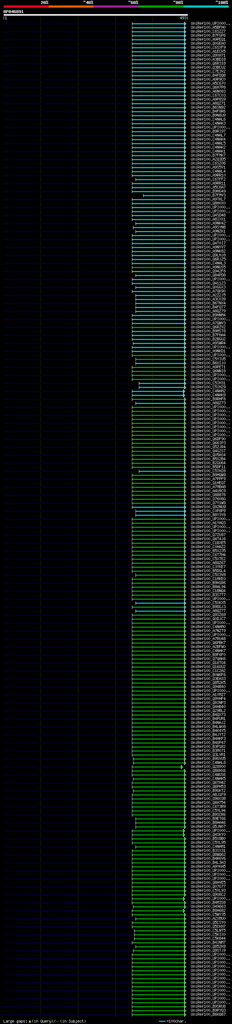Screen dimensions: 232x1024
Task: Select the query name BP046891
Action: [x=13, y=12]
